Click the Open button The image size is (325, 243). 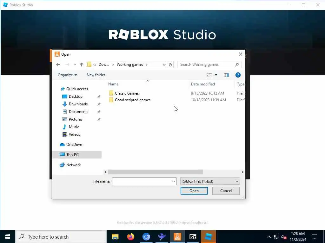[194, 191]
